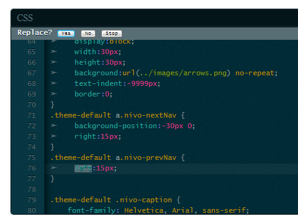The width and height of the screenshot is (298, 224).
Task: Click line number 79 in the gutter
Action: tap(32, 200)
